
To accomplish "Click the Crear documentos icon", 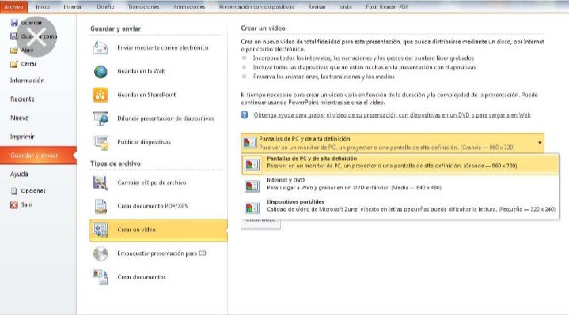I will point(101,277).
